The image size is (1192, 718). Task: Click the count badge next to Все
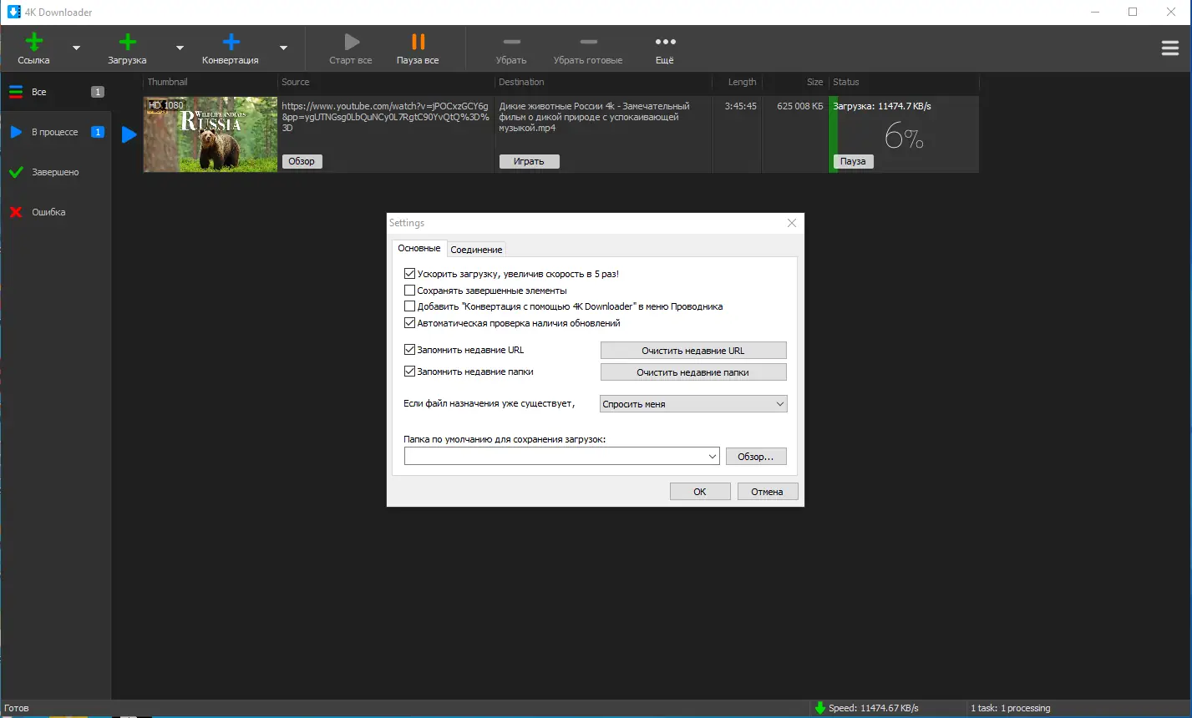[x=98, y=92]
